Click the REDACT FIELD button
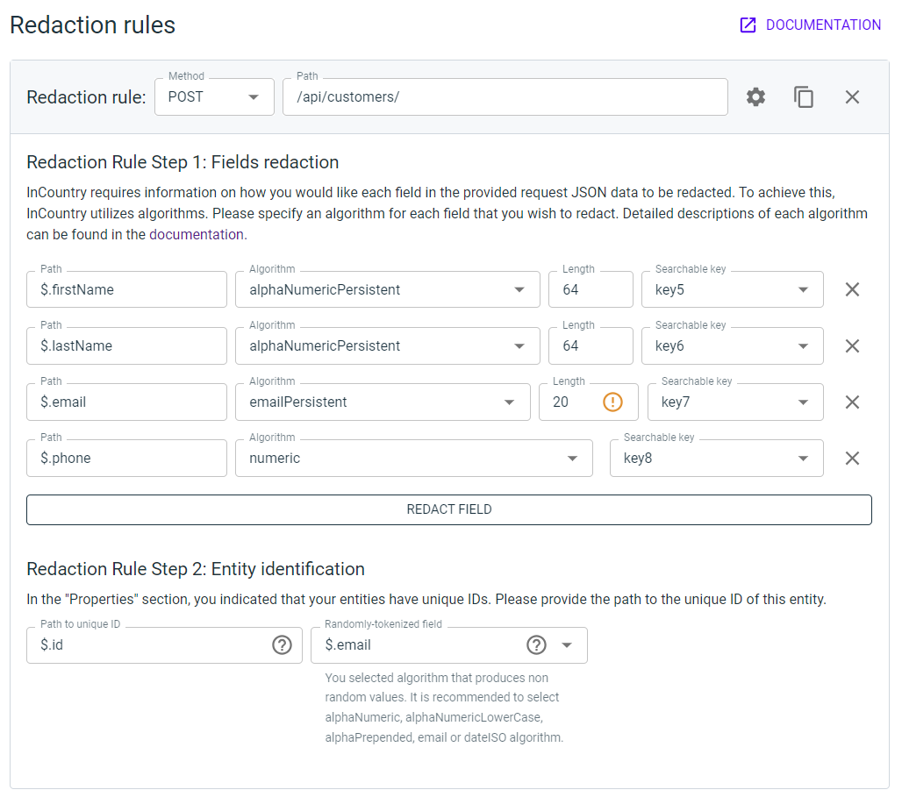 pos(449,509)
